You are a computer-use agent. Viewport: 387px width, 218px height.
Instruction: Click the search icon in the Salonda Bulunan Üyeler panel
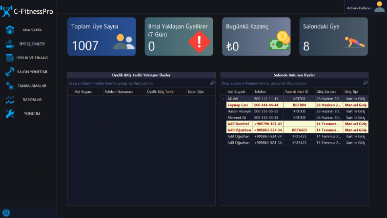tap(365, 83)
